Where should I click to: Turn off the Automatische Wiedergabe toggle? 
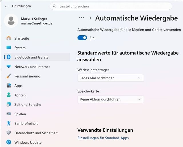pos(82,38)
